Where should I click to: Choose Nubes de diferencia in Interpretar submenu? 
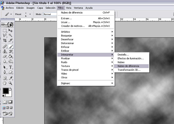(131, 66)
